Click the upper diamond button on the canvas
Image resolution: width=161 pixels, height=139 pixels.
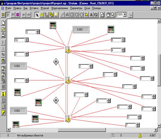tap(56, 62)
